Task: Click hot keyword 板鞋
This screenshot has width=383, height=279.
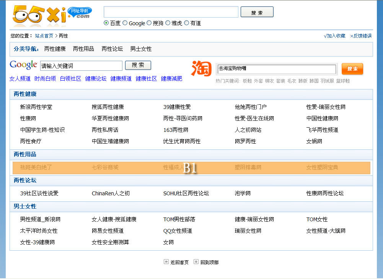Action: 247,81
